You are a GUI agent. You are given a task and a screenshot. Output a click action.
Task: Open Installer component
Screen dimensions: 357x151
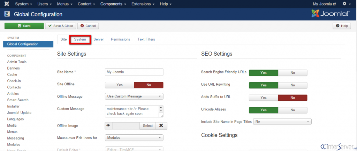coord(13,106)
